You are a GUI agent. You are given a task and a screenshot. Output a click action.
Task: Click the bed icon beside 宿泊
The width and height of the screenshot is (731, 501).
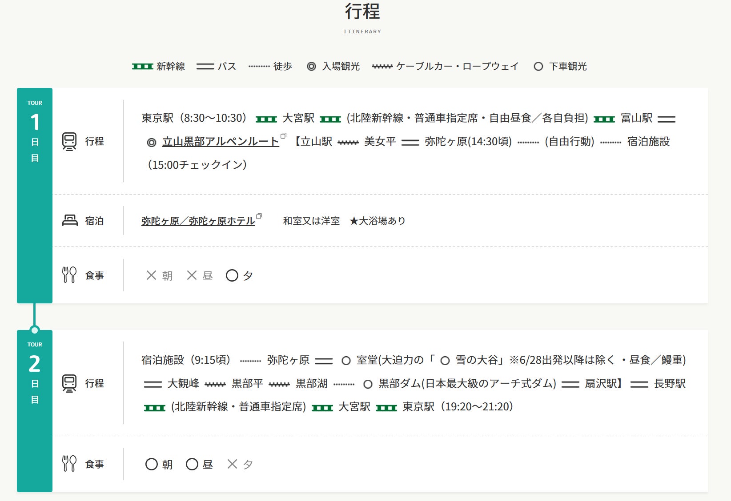point(70,220)
